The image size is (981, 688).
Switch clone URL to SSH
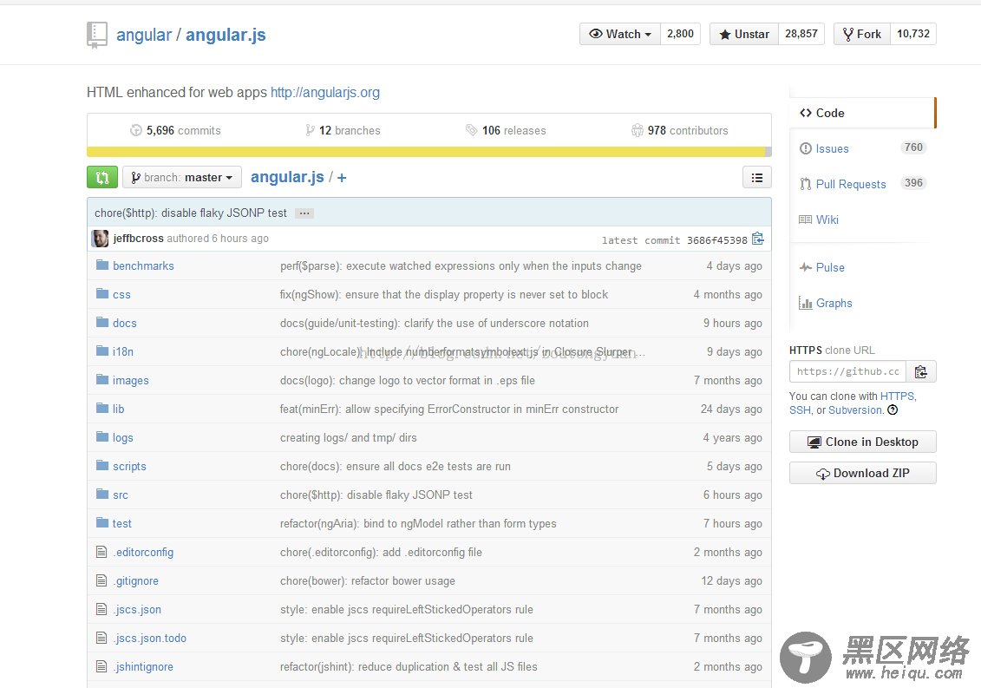coord(800,410)
